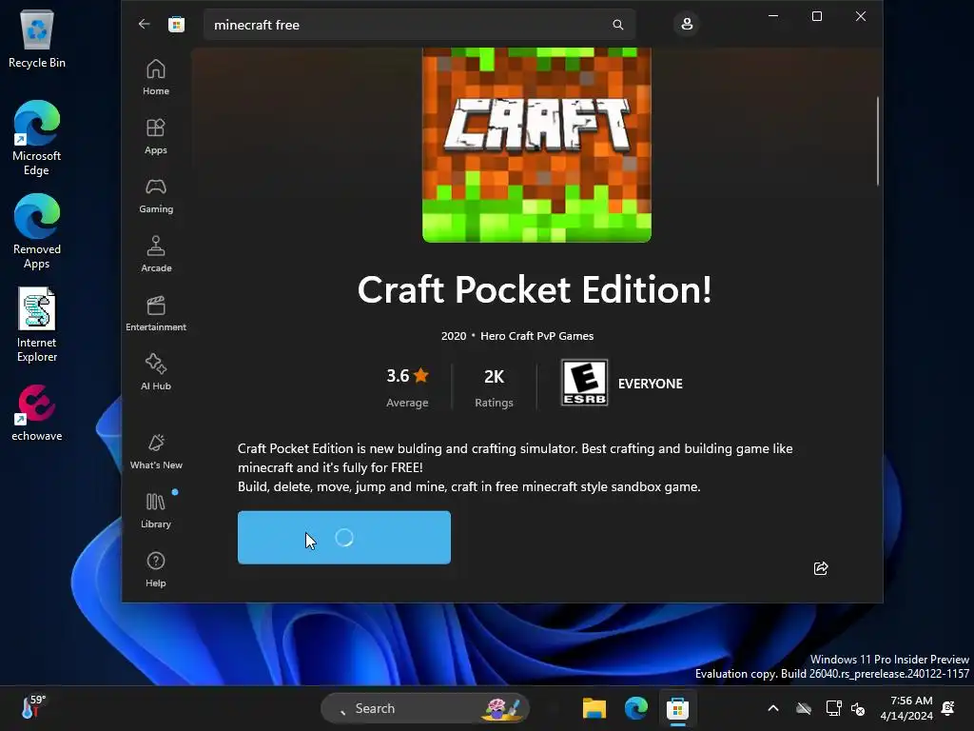Screen dimensions: 974x731
Task: Click the 2K Ratings count
Action: pyautogui.click(x=494, y=386)
